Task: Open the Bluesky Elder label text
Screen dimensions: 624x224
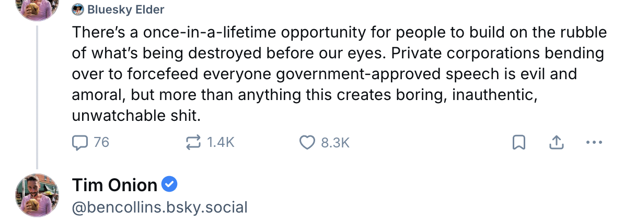Action: (125, 9)
